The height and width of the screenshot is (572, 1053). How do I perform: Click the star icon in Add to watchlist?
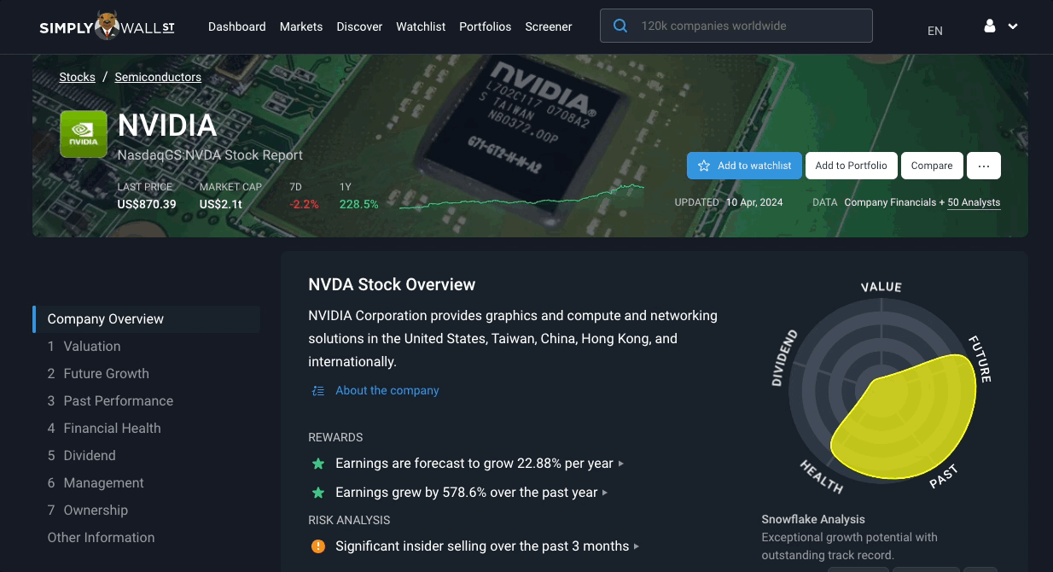(704, 166)
